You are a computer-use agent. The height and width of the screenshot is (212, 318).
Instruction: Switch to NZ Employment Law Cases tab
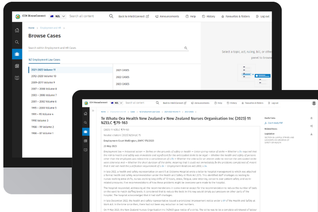44,60
